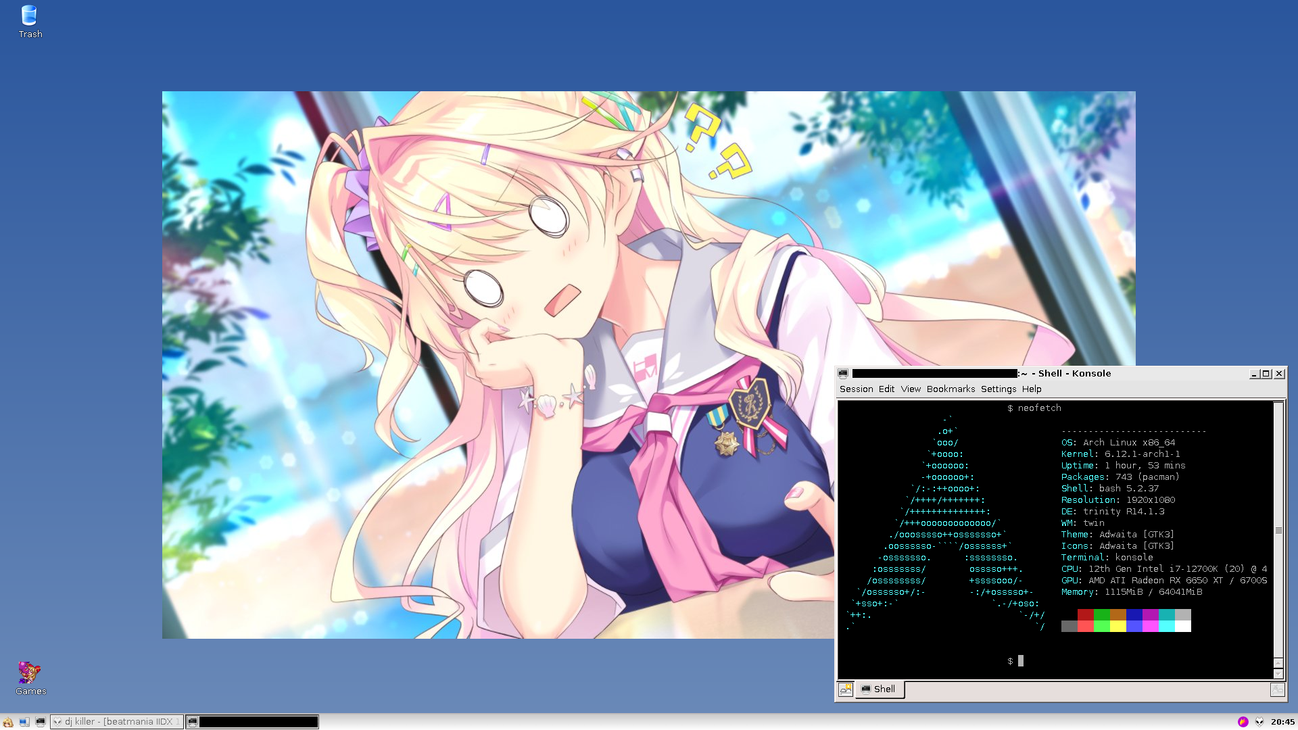Click the terminal prompt area
Screen dimensions: 1298x730
click(x=1021, y=661)
